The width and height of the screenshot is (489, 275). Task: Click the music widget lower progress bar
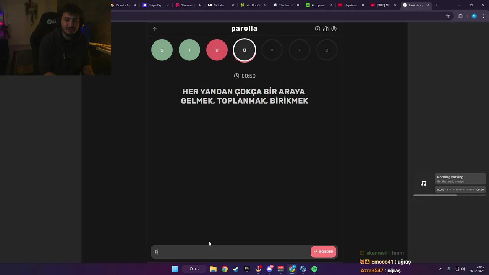(450, 195)
